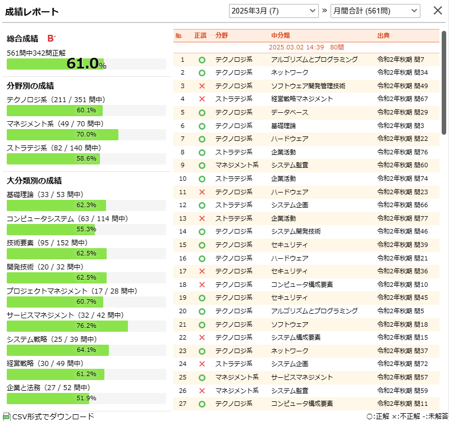Click the 正誤 column header
449x421 pixels.
[x=200, y=35]
